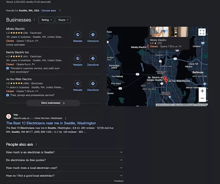Expand the map to fullscreen

[202, 32]
